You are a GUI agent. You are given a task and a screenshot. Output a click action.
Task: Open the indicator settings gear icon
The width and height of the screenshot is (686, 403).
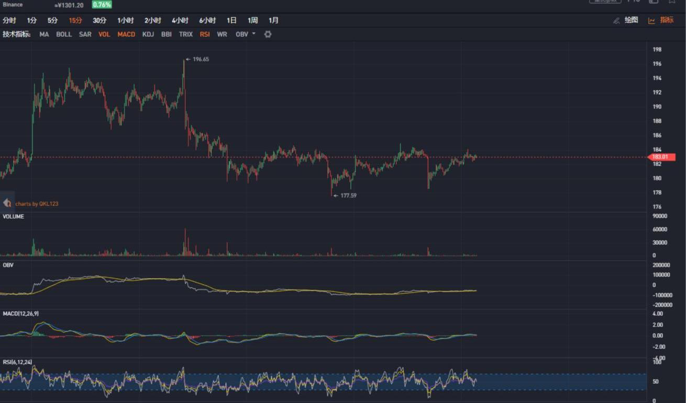pyautogui.click(x=268, y=34)
